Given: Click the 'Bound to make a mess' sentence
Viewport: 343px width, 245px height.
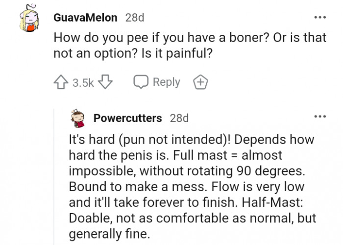Looking at the screenshot, I should pos(122,187).
